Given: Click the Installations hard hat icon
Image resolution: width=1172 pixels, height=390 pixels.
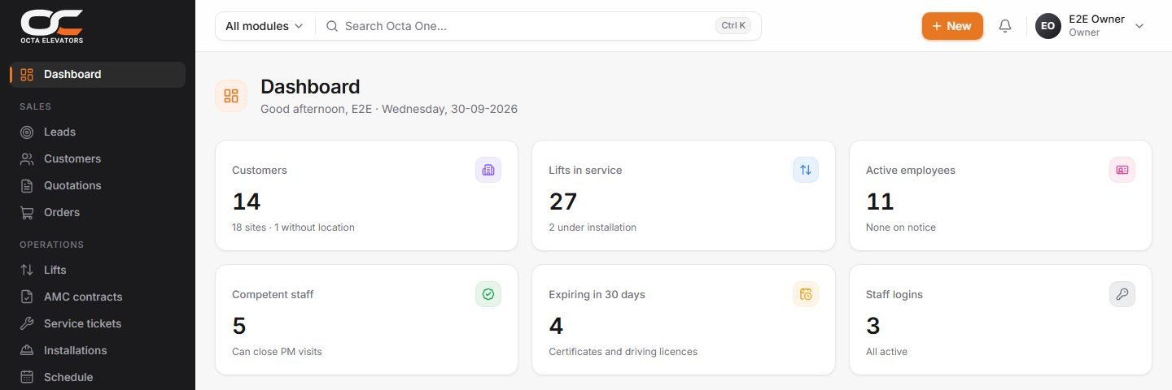Looking at the screenshot, I should [27, 350].
